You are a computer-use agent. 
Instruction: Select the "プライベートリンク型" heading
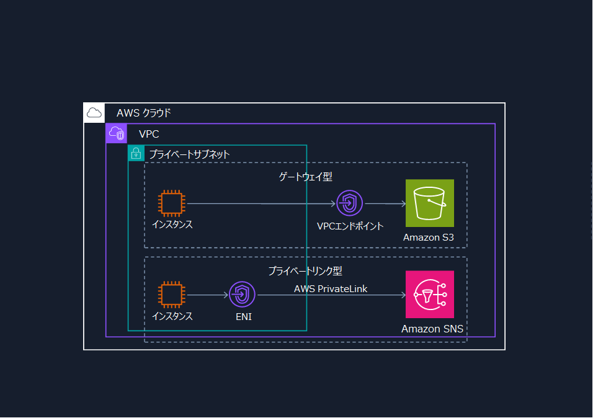[x=305, y=271]
